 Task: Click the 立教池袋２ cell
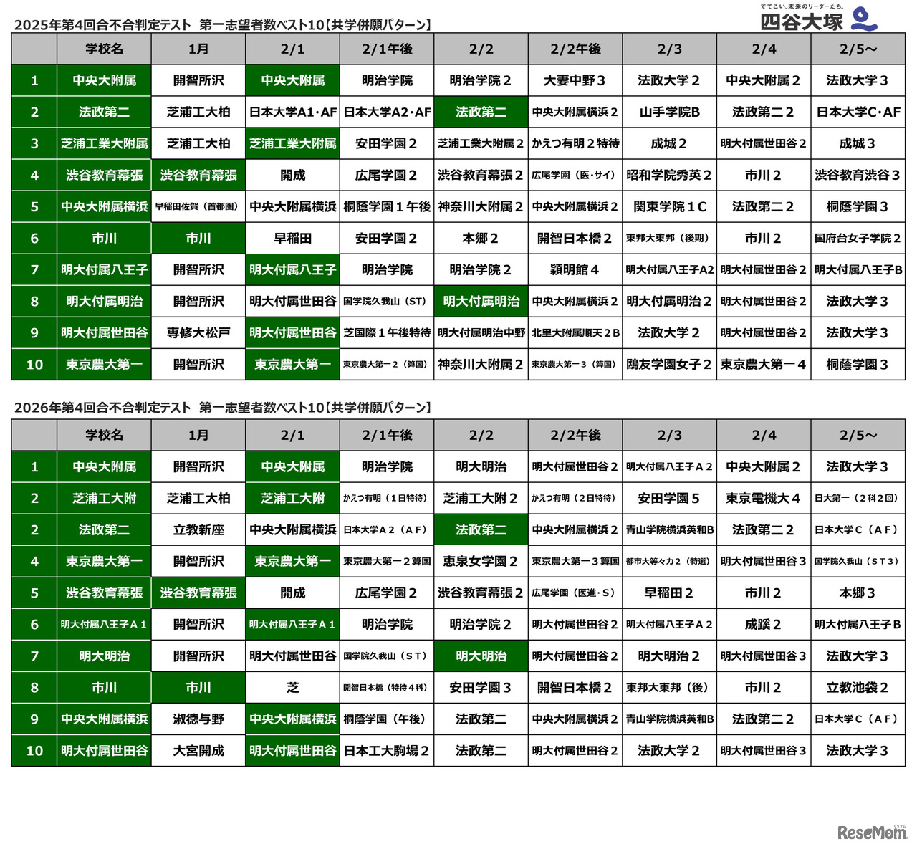coord(858,687)
